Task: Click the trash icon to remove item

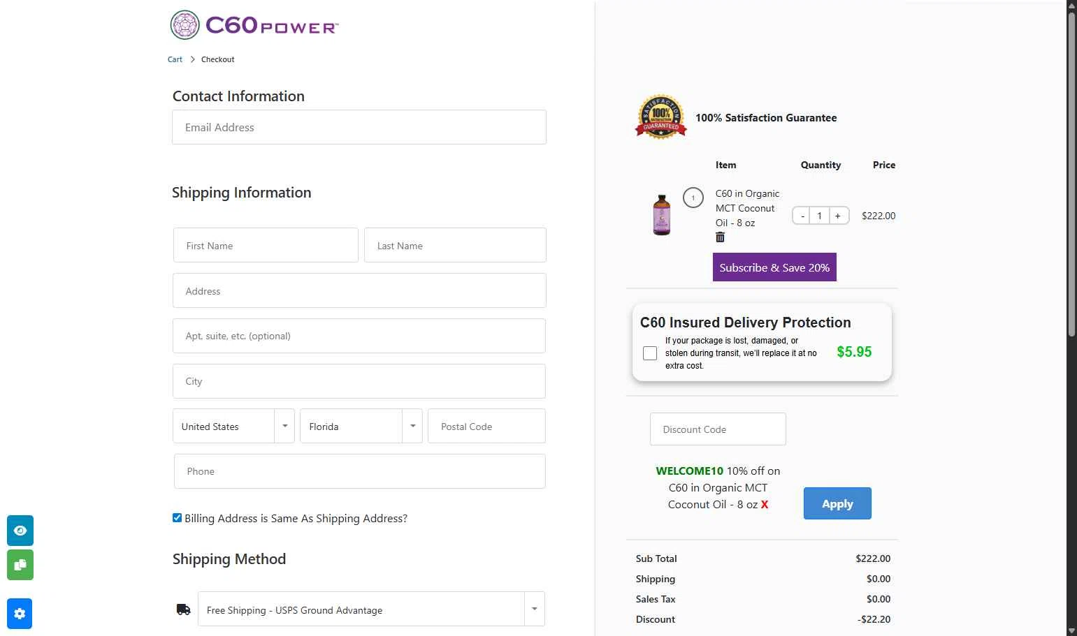Action: pos(720,237)
